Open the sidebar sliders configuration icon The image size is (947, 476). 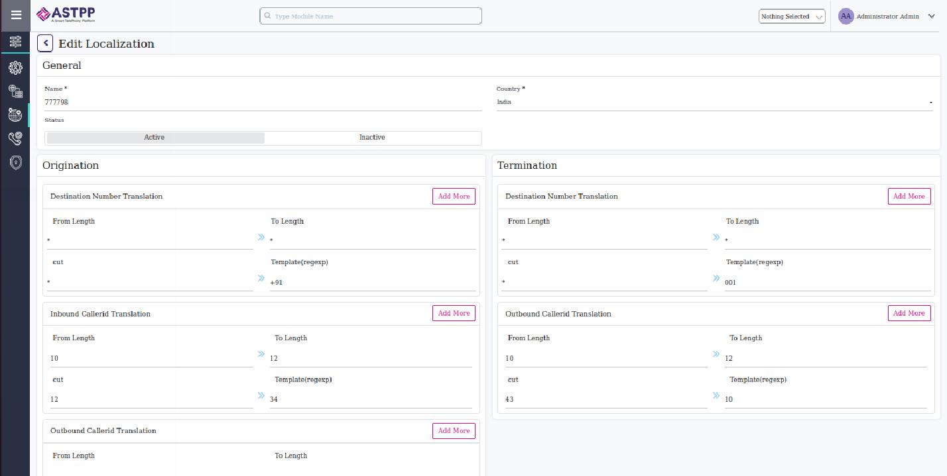click(15, 41)
